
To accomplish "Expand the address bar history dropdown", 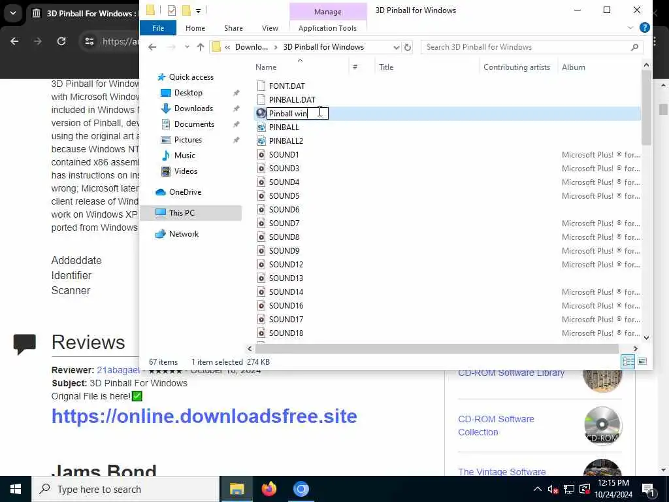I will [396, 47].
